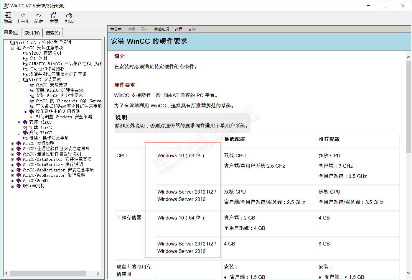
Task: Switch to the 索引(N) tab
Action: [32, 32]
